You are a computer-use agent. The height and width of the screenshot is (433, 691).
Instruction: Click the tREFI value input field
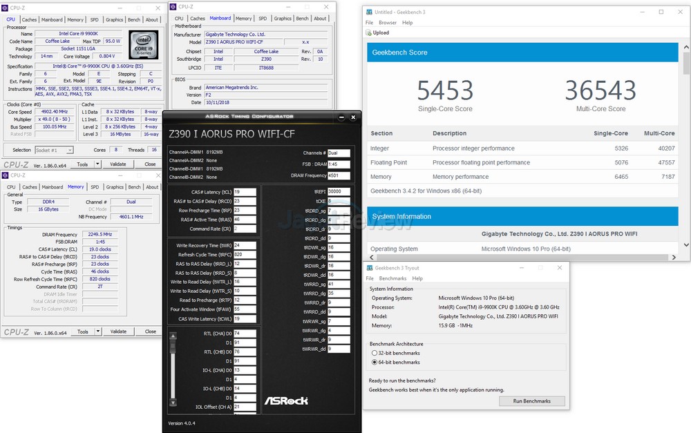coord(339,192)
